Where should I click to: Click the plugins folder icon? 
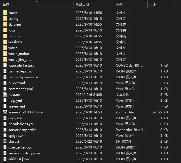point(5,36)
